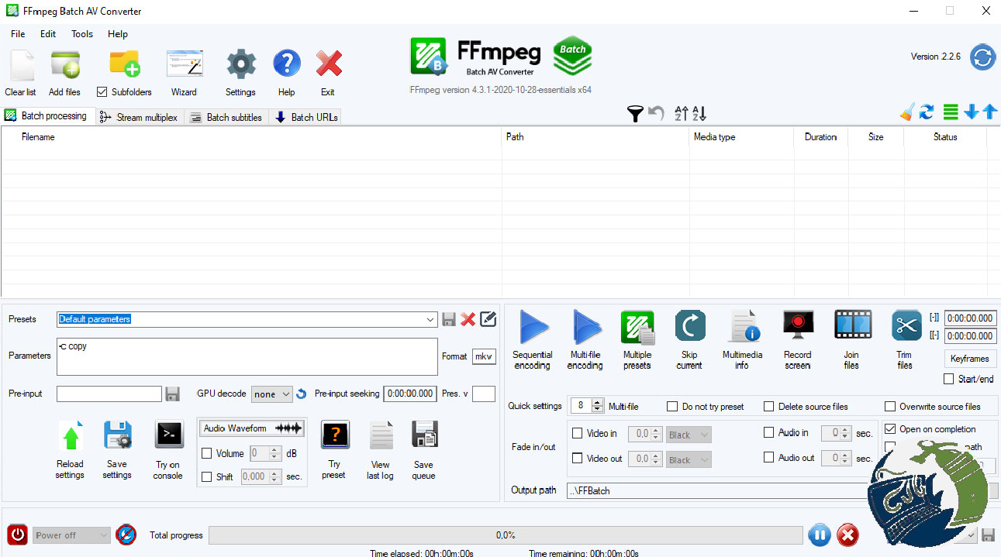Image resolution: width=1001 pixels, height=557 pixels.
Task: Click Save queue icon
Action: point(425,435)
